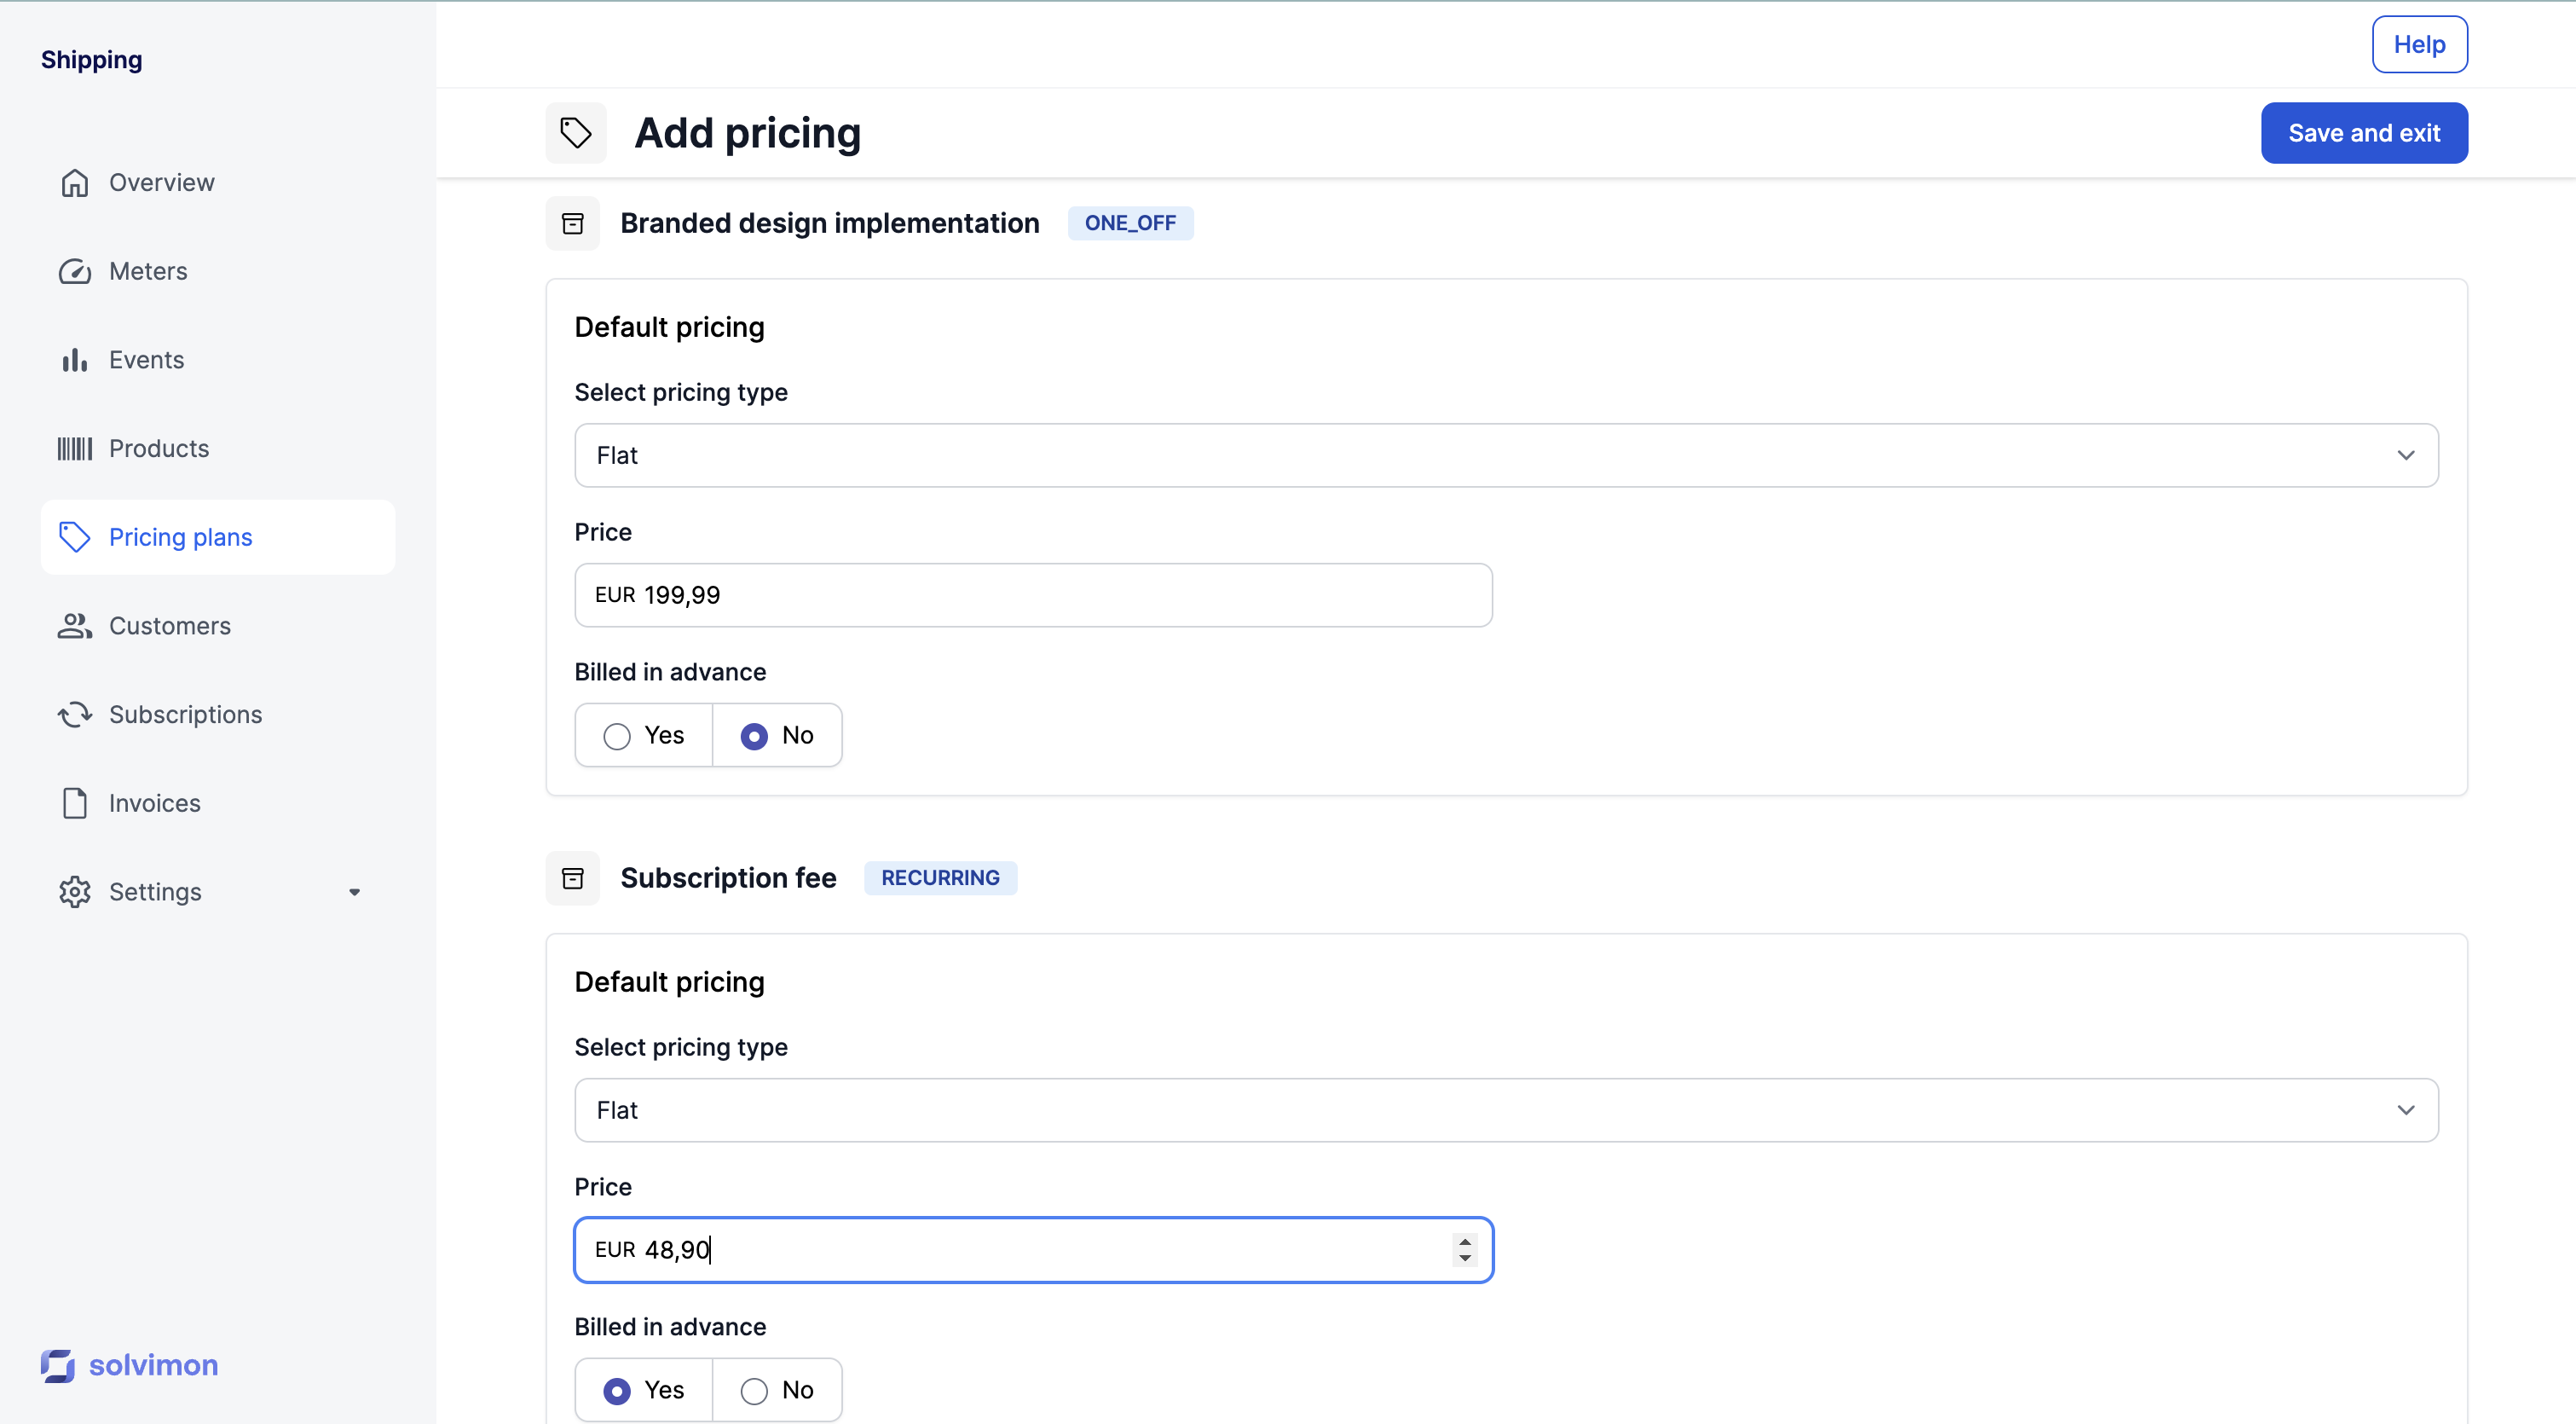The height and width of the screenshot is (1424, 2576).
Task: Click the Invoices document icon
Action: 74,803
